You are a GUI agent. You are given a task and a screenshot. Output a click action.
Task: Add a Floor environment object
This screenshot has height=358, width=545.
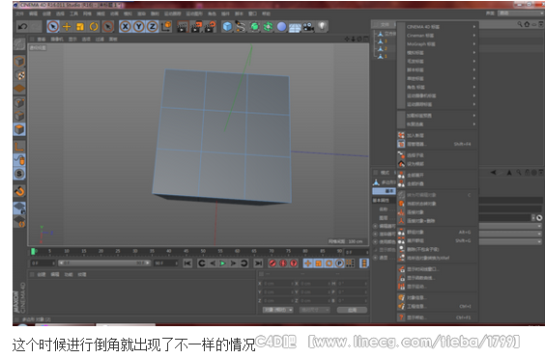pos(295,27)
